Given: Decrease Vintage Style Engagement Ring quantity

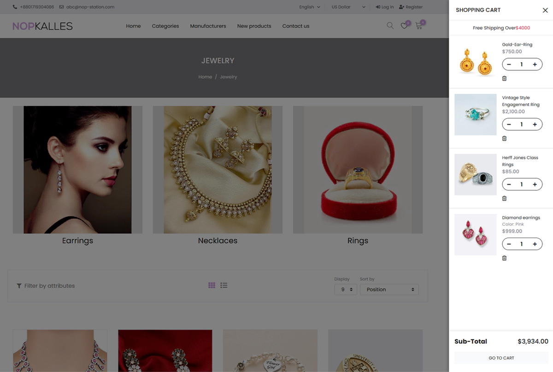Looking at the screenshot, I should (x=509, y=124).
